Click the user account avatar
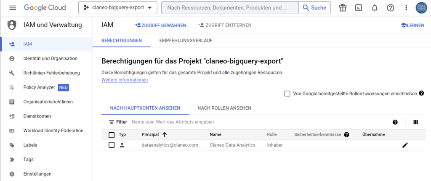431x181 pixels. [421, 8]
